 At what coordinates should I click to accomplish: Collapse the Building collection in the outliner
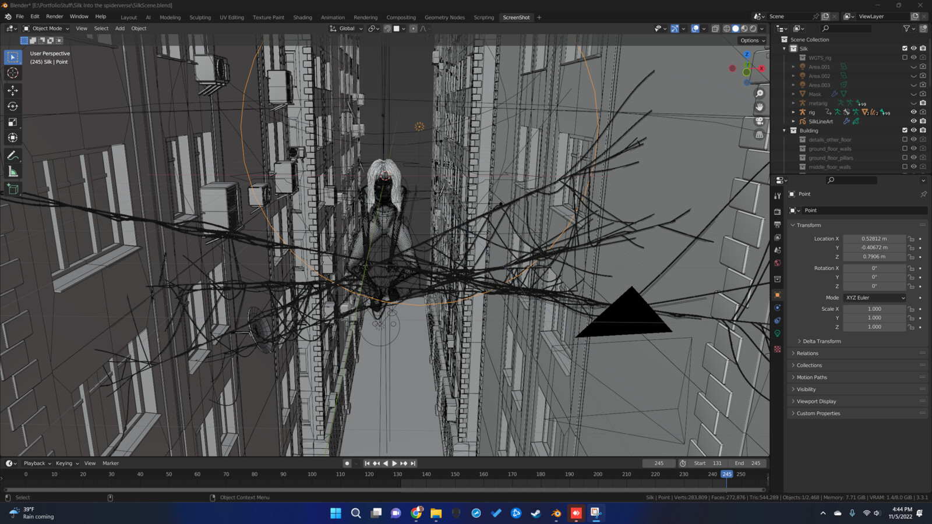[x=784, y=130]
